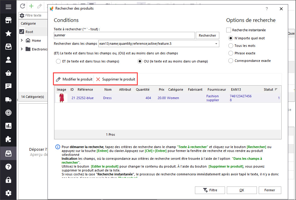Click the 404 quantity cell
The width and height of the screenshot is (296, 200).
pos(148,98)
